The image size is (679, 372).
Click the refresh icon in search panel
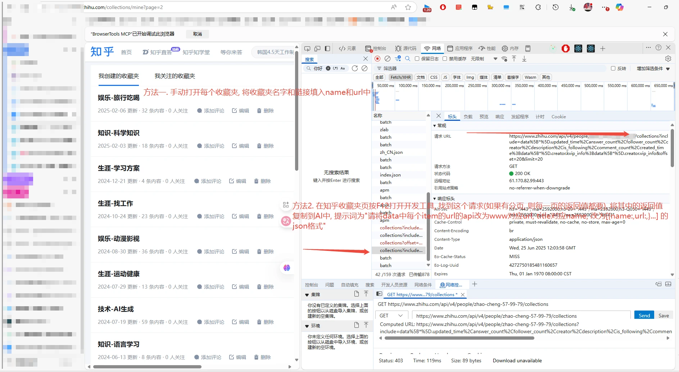(355, 68)
